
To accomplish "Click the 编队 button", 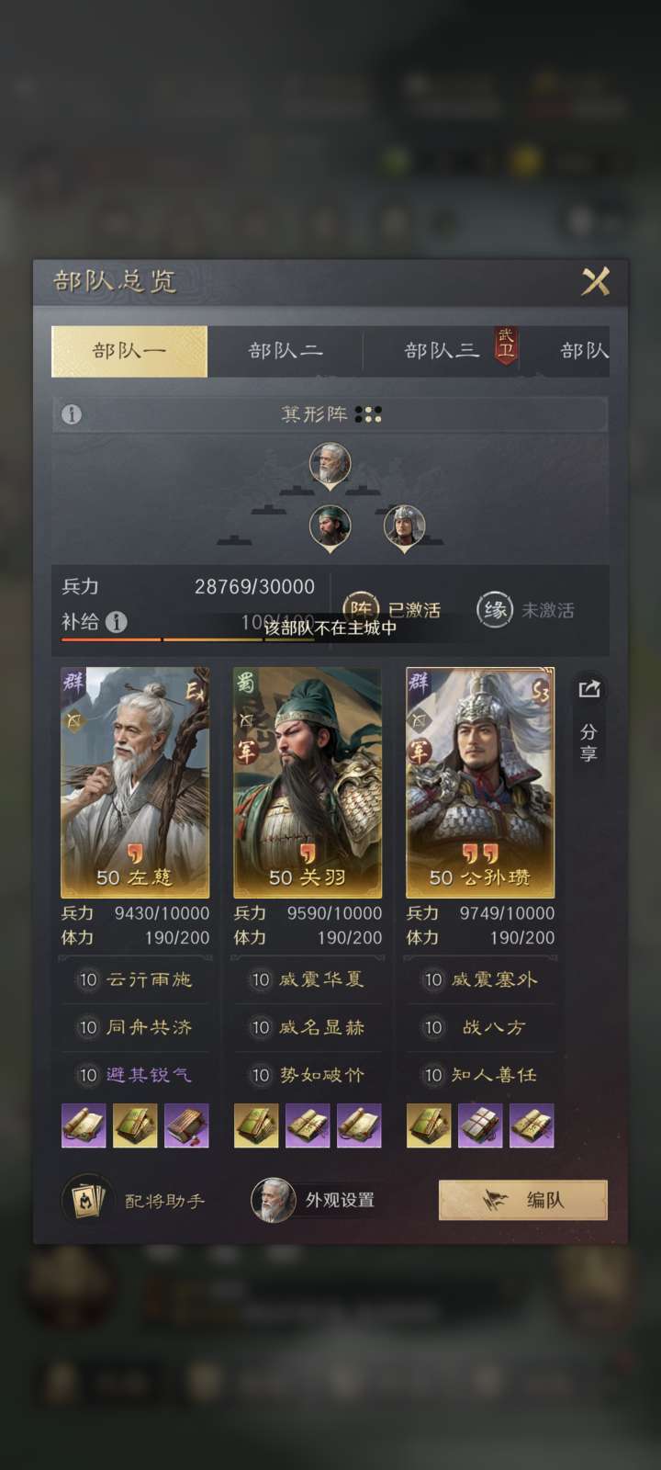I will coord(523,1200).
